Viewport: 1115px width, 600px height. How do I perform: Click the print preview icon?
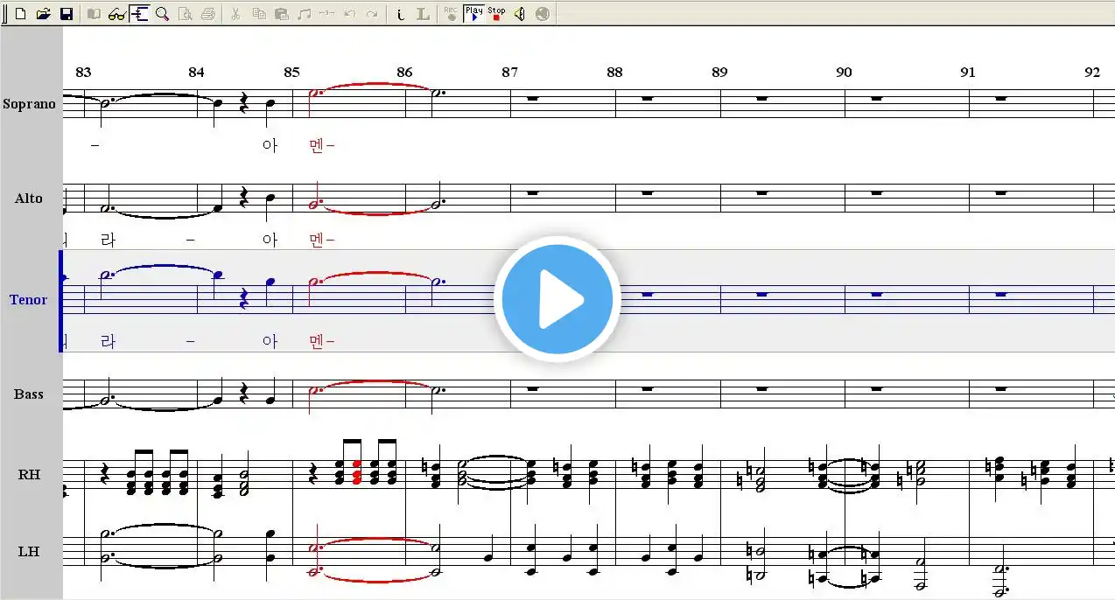pos(185,14)
